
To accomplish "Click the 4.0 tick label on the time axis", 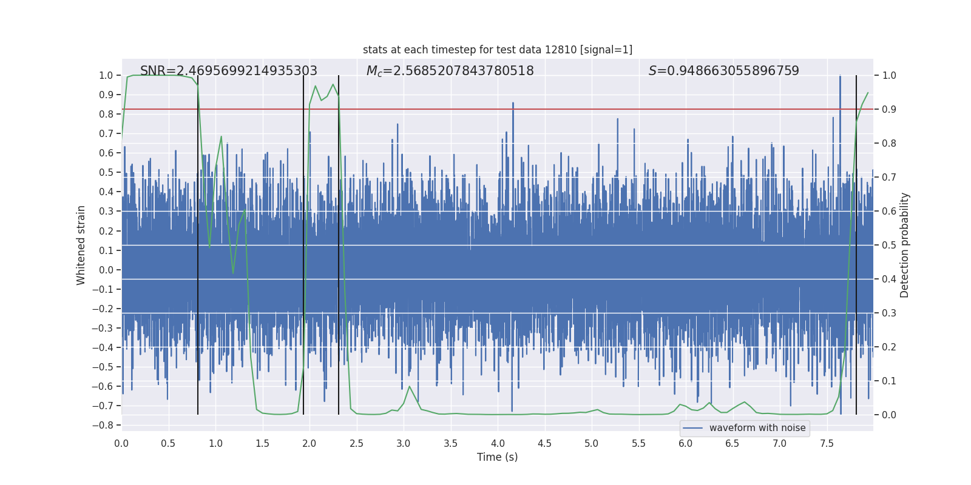I will 498,443.
